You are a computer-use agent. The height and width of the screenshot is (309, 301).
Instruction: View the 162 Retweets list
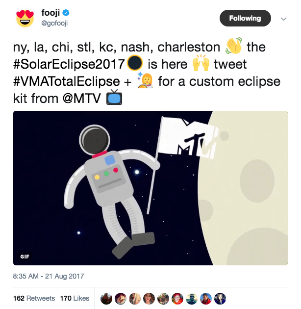click(x=34, y=298)
